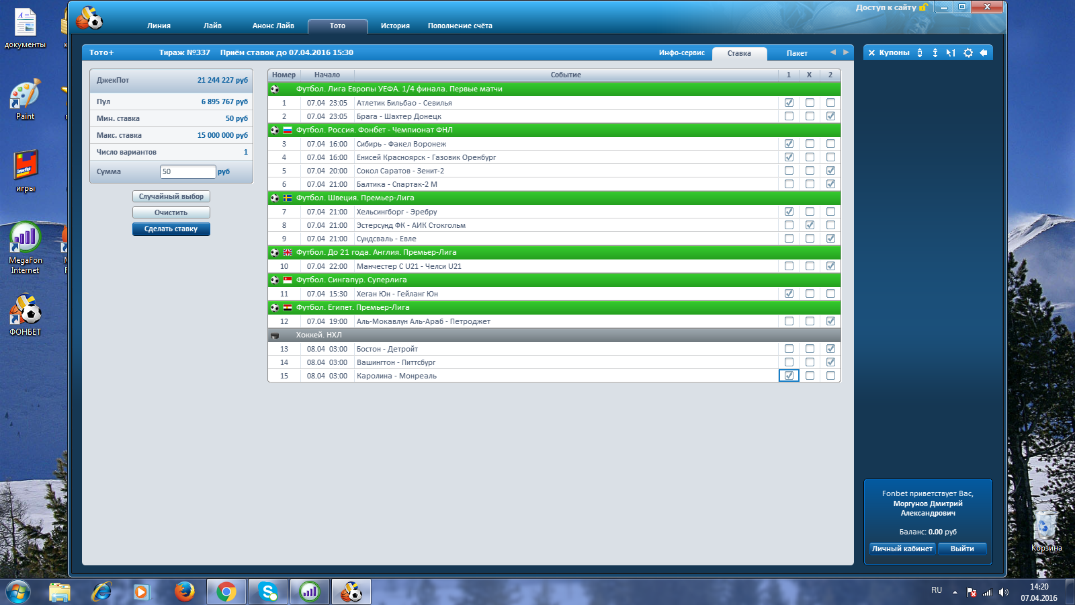The height and width of the screenshot is (605, 1075).
Task: Switch to Google Chrome in the taskbar
Action: coord(226,592)
